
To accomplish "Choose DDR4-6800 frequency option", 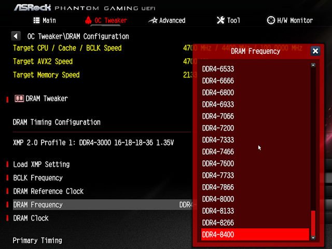I will pos(255,92).
